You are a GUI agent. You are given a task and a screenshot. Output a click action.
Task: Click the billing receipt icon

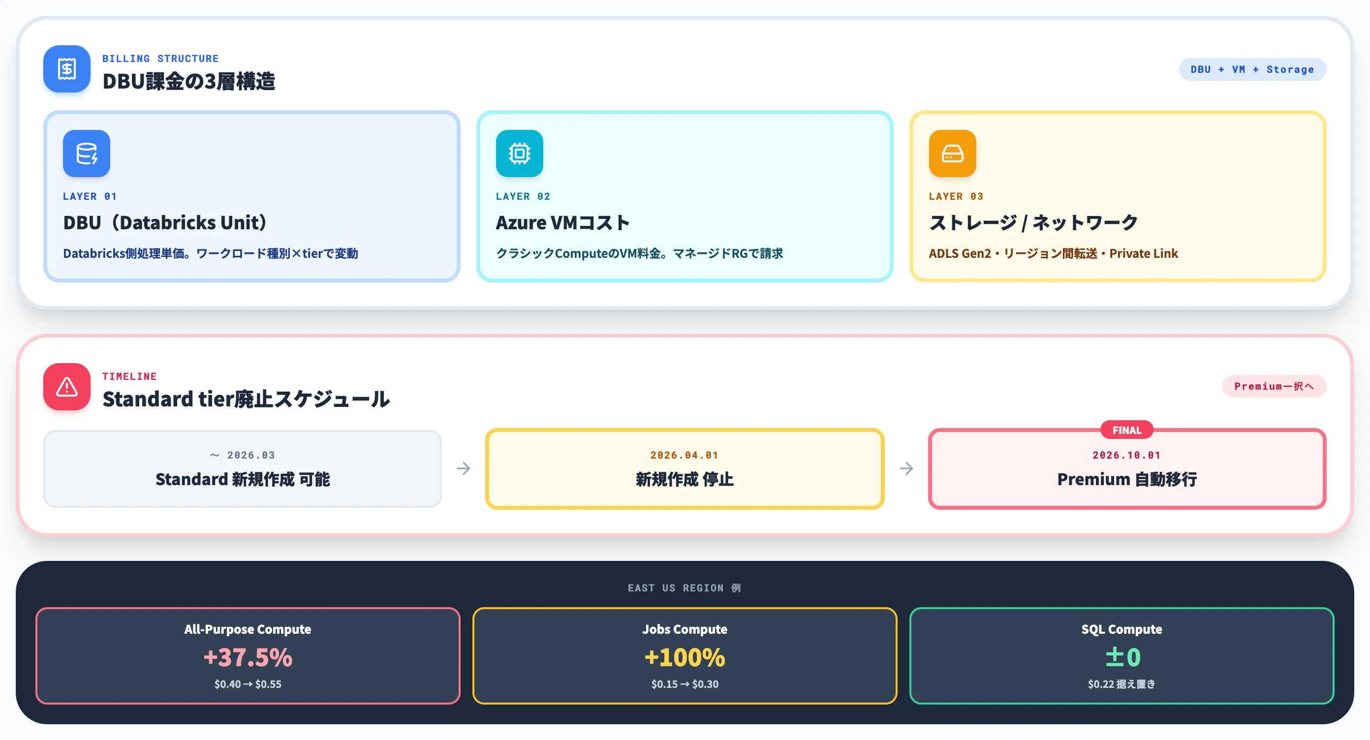[66, 68]
